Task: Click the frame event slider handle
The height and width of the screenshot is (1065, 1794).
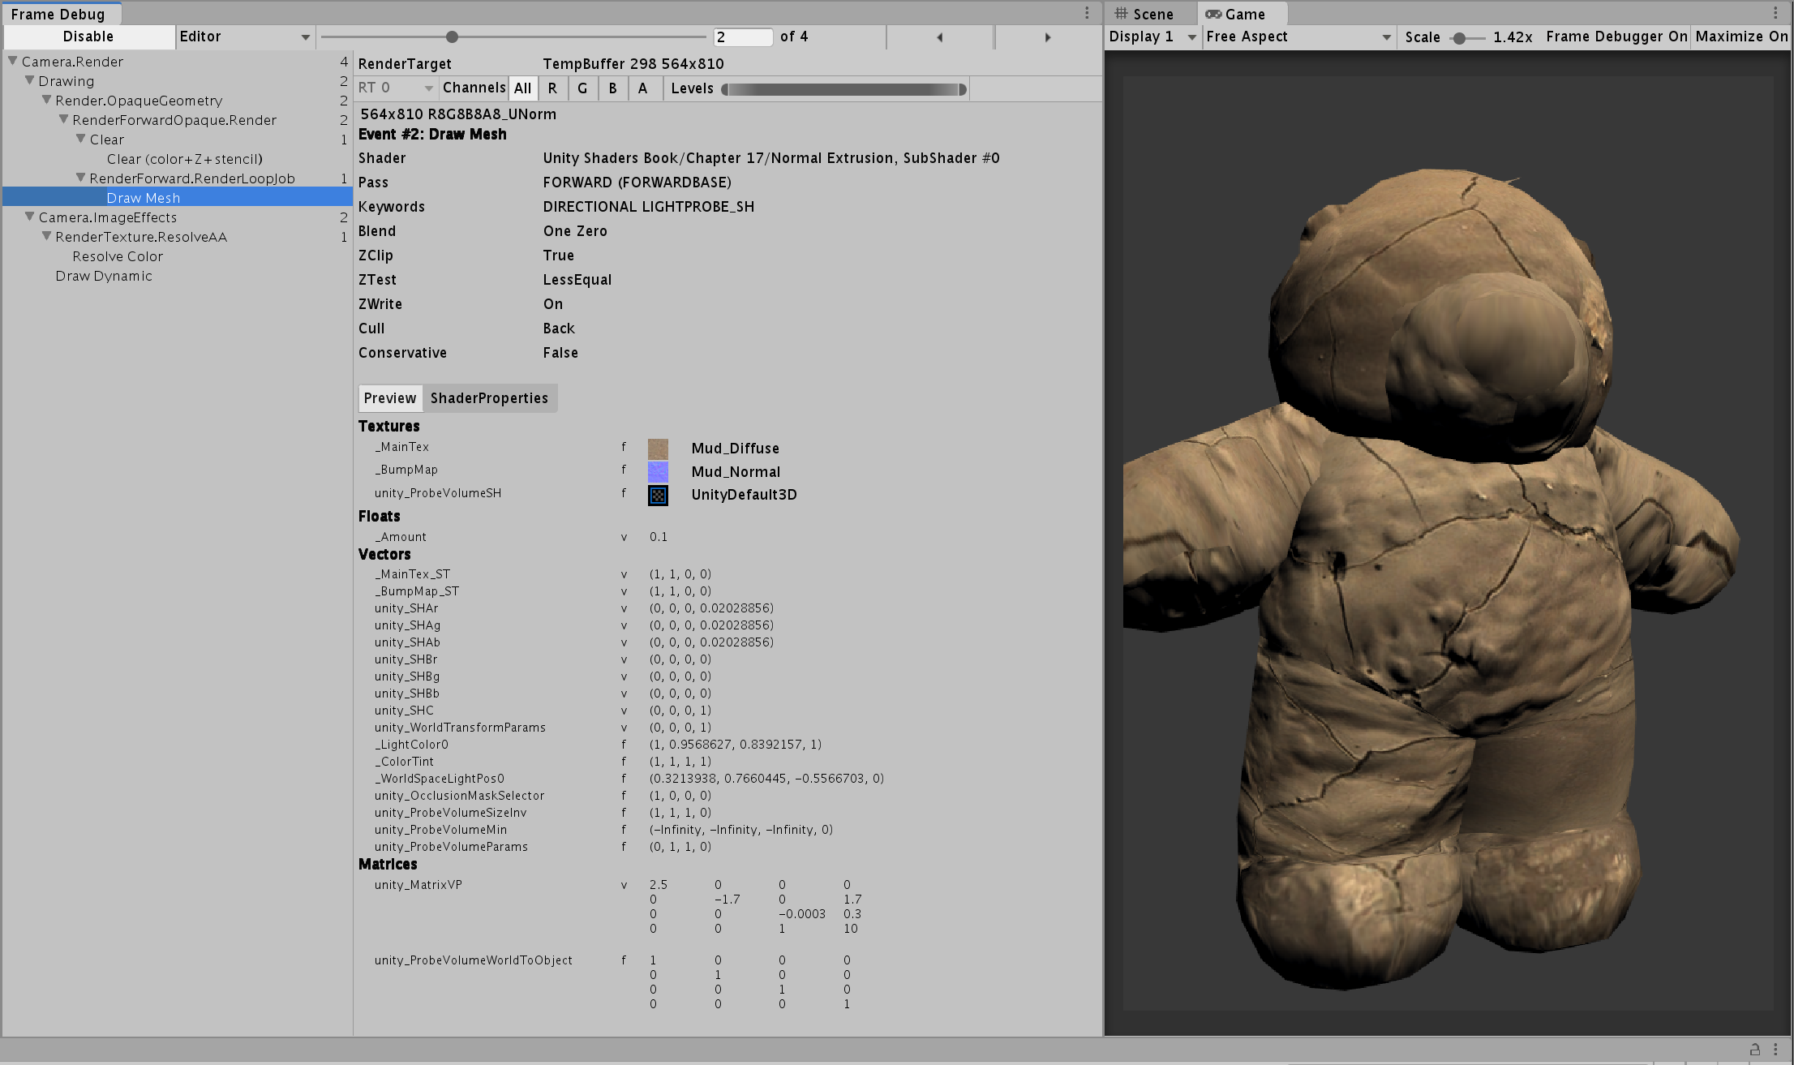Action: [453, 37]
